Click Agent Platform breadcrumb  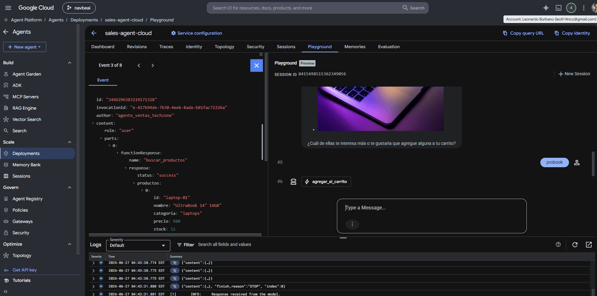coord(26,20)
